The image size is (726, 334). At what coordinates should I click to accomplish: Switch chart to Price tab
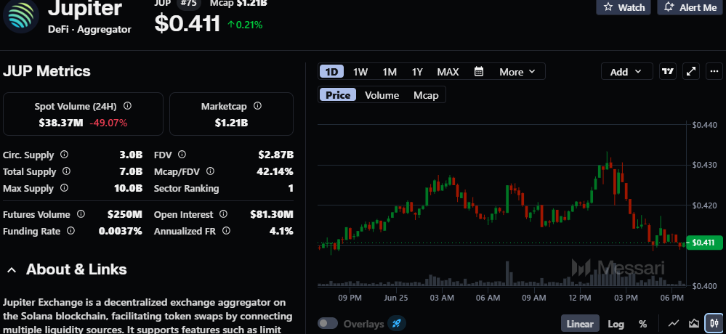[x=338, y=95]
